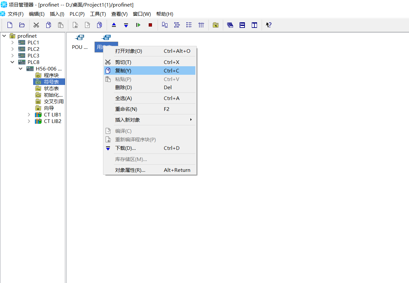Image resolution: width=409 pixels, height=283 pixels.
Task: Open the PLC(P) menu
Action: click(x=77, y=14)
